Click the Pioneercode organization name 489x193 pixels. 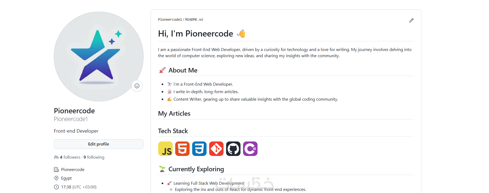73,170
